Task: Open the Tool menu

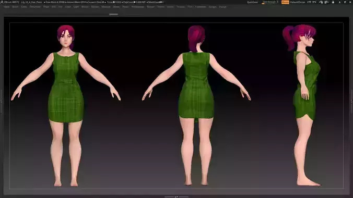Action: pyautogui.click(x=190, y=7)
